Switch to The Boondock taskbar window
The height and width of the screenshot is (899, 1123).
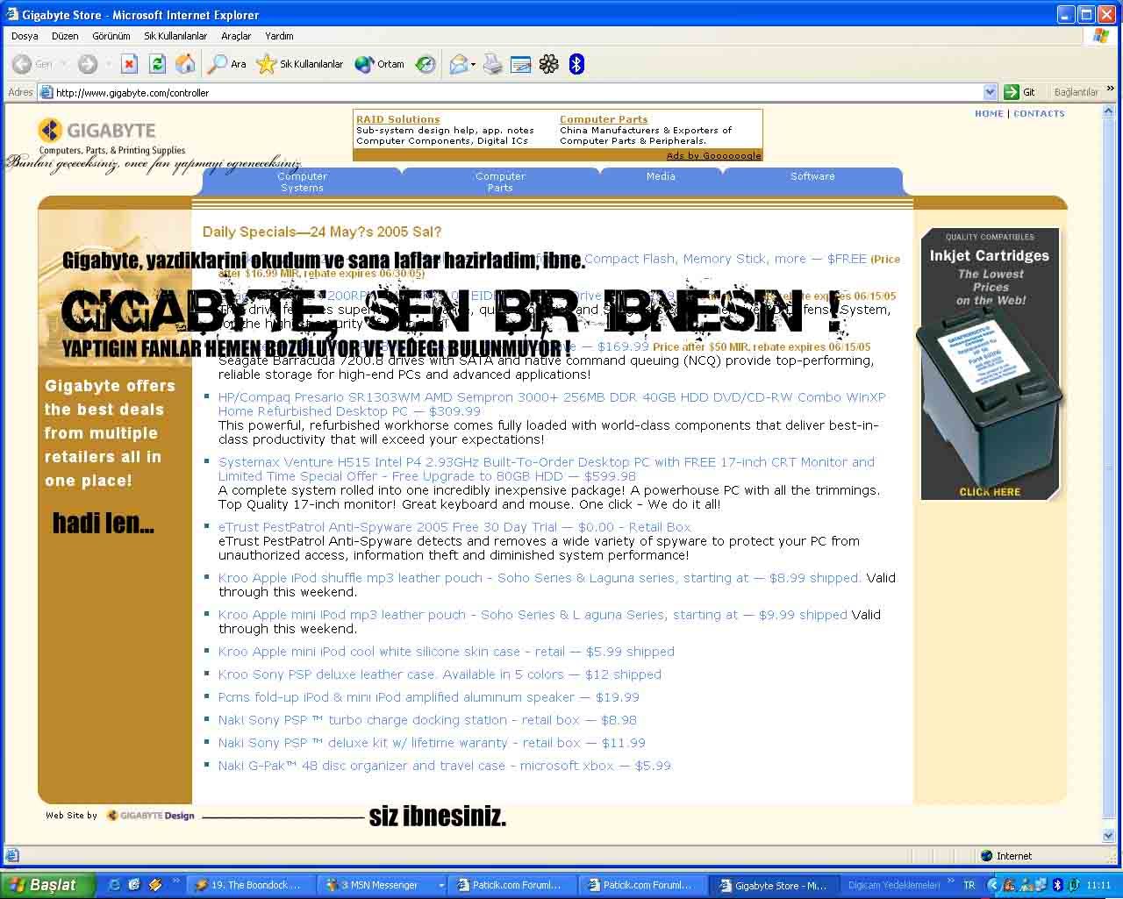249,885
